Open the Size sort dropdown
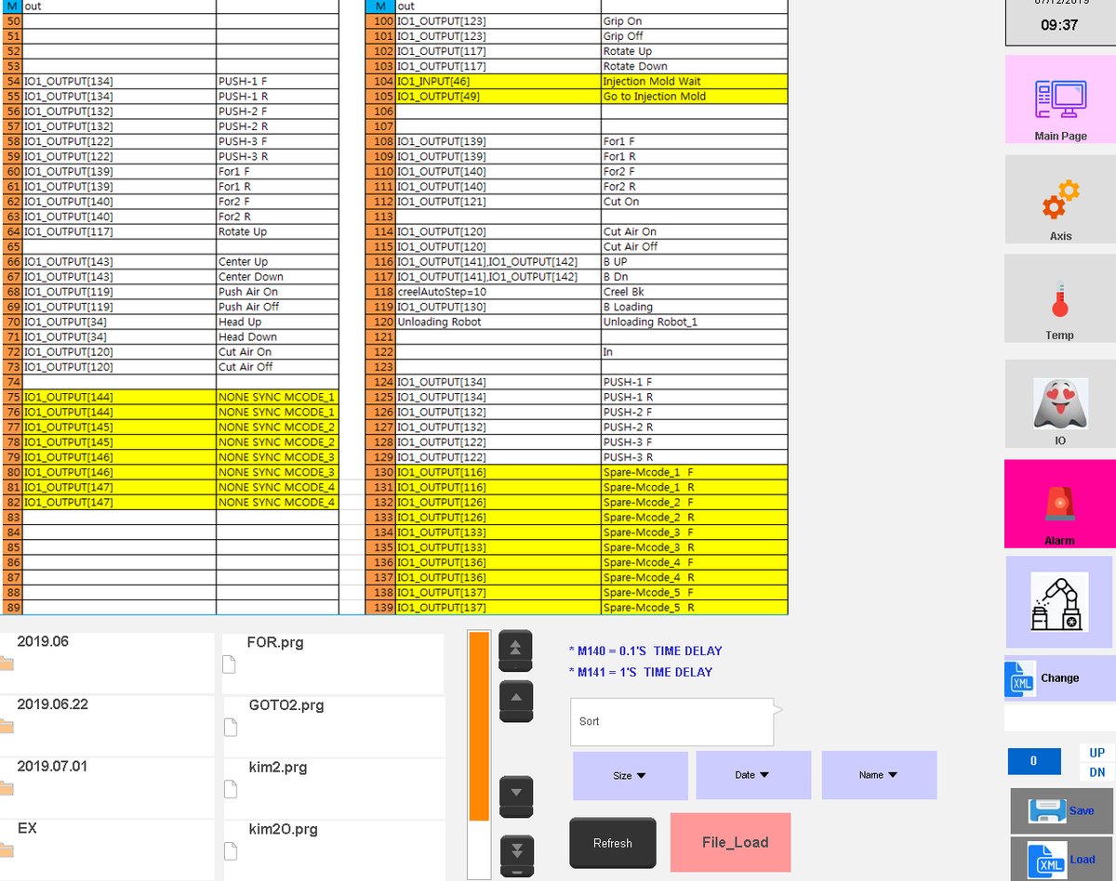 (x=630, y=775)
